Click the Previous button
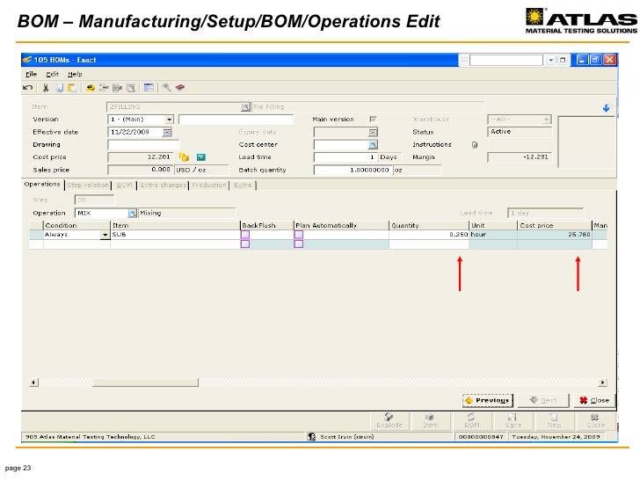640x480 pixels. click(487, 400)
